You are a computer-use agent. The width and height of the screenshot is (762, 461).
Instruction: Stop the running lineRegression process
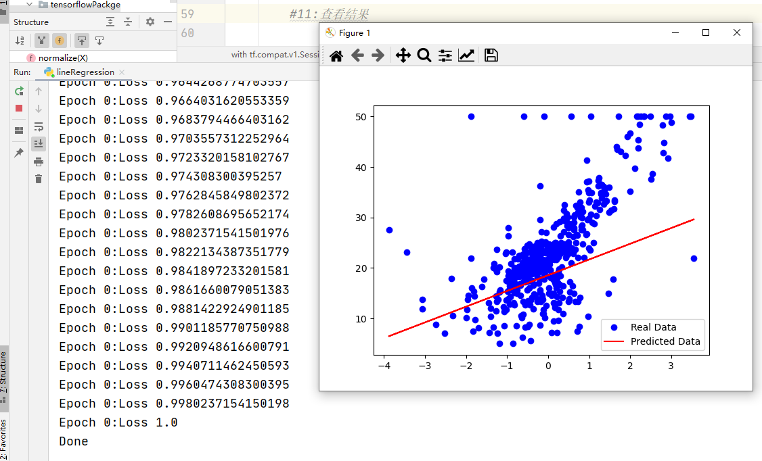(19, 108)
